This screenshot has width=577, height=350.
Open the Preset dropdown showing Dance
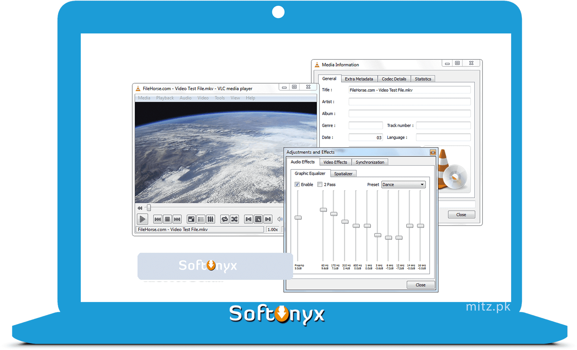[403, 185]
